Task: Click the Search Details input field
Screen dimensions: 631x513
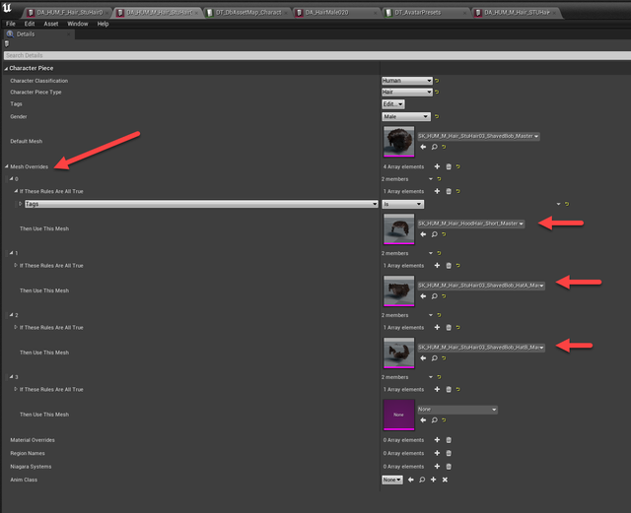Action: (317, 55)
